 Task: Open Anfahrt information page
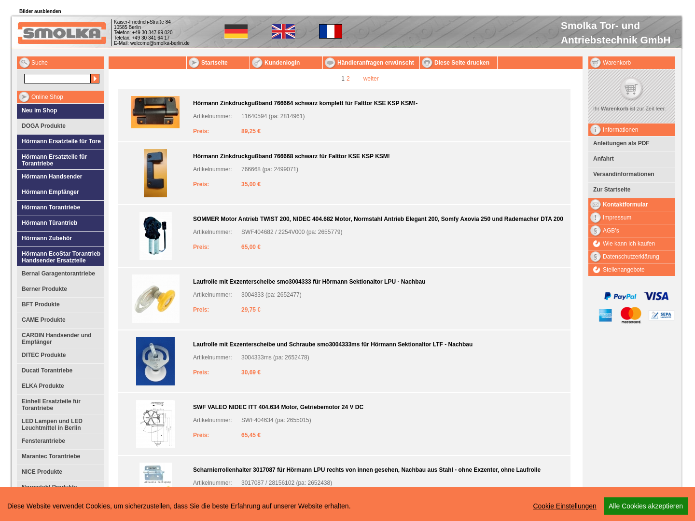coord(632,159)
